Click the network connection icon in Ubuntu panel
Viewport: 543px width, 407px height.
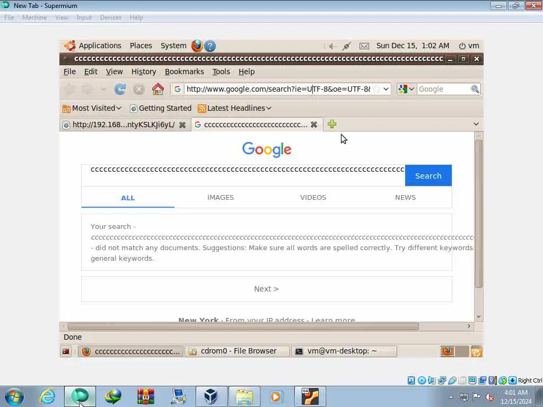[x=346, y=46]
